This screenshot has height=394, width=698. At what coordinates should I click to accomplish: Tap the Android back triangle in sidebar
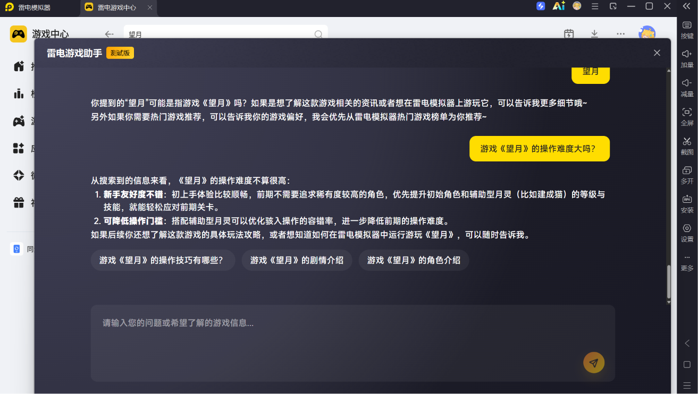point(687,343)
